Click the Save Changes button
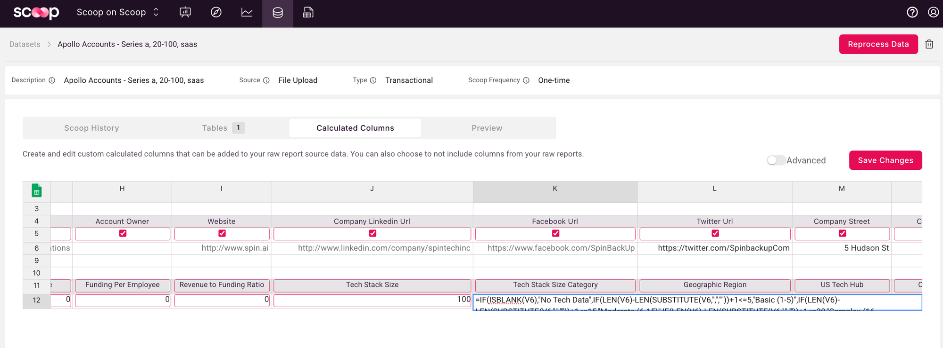This screenshot has width=943, height=348. click(885, 160)
